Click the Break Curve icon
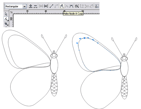 (46, 6)
